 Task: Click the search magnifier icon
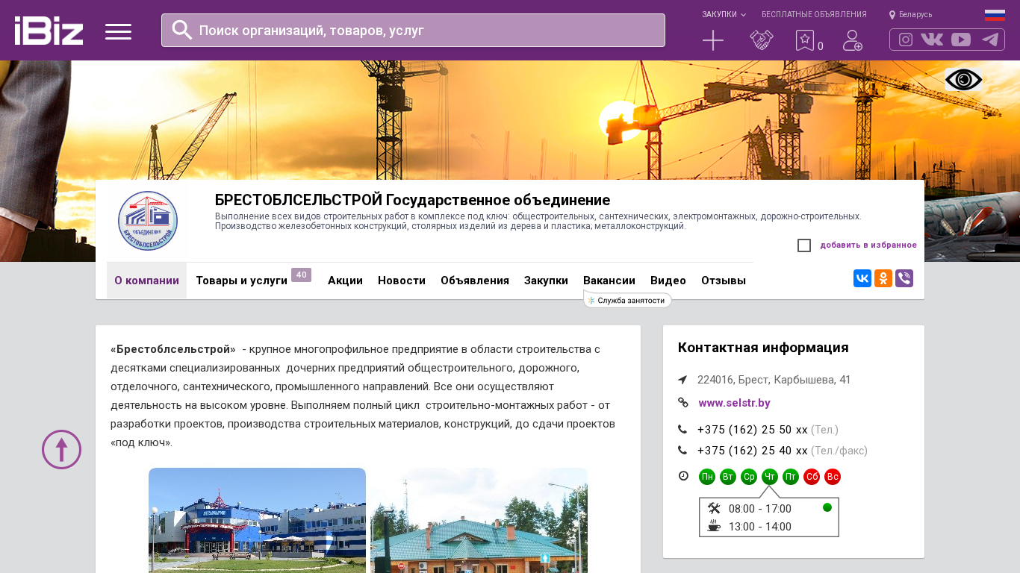(182, 30)
